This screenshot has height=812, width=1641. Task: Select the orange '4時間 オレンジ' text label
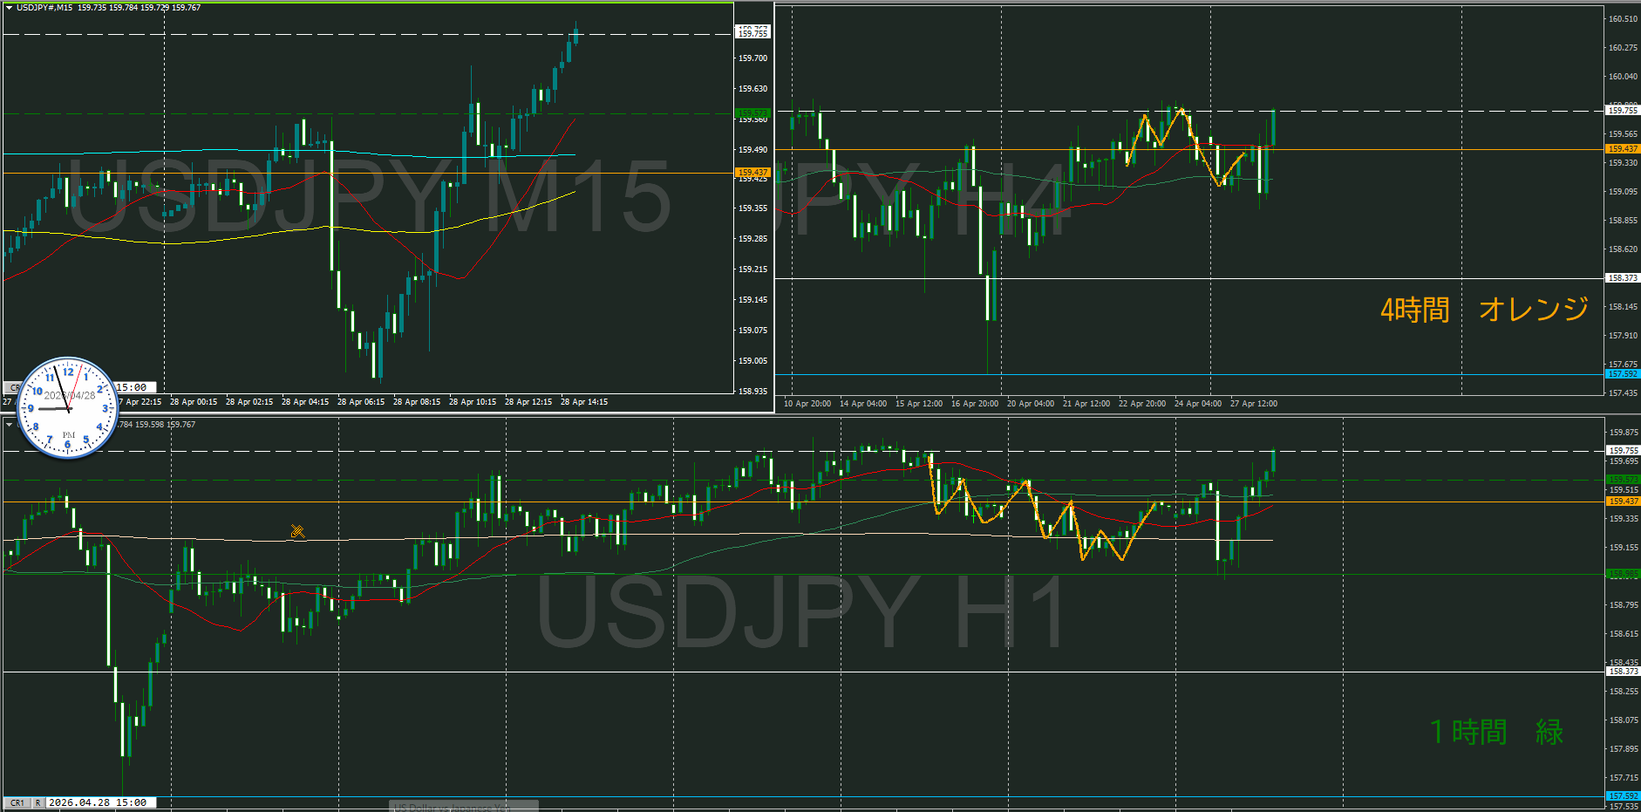click(x=1484, y=310)
